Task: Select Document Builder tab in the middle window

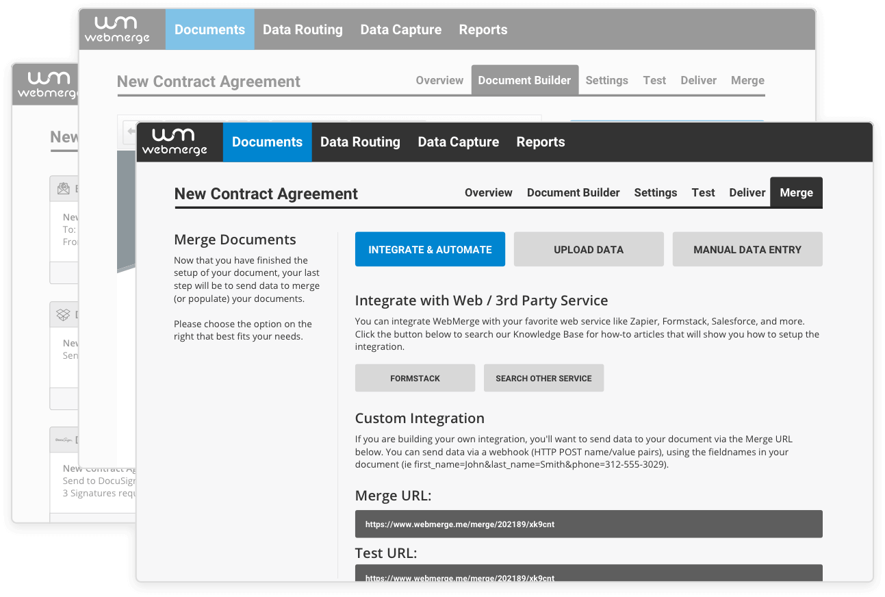Action: click(x=524, y=80)
